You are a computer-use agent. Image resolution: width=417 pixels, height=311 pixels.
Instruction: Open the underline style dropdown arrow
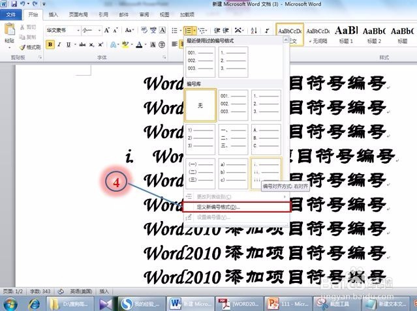click(75, 44)
